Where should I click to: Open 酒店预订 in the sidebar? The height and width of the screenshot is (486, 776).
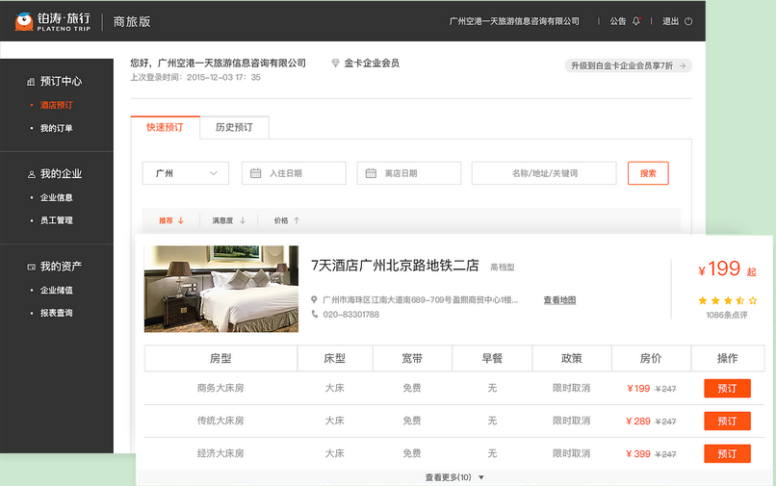57,105
